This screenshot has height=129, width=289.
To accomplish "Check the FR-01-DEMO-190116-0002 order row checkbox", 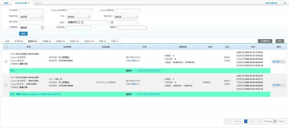I will 6,62.
